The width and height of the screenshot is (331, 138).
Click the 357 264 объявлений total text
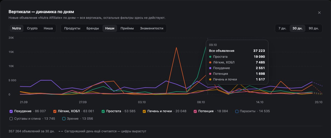pyautogui.click(x=32, y=131)
